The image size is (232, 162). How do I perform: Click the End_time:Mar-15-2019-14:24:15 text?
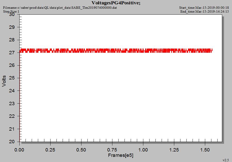205,12
